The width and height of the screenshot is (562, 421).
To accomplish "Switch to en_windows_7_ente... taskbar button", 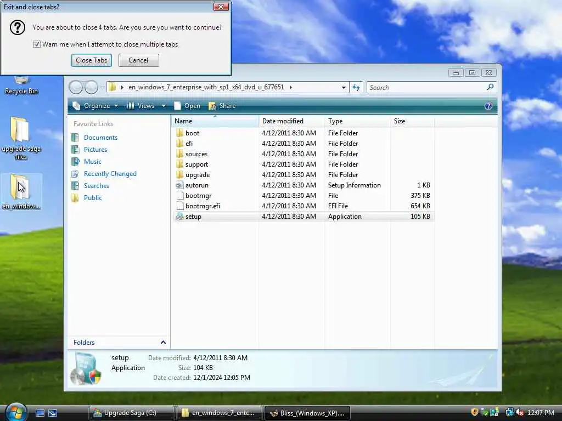I will [220, 413].
